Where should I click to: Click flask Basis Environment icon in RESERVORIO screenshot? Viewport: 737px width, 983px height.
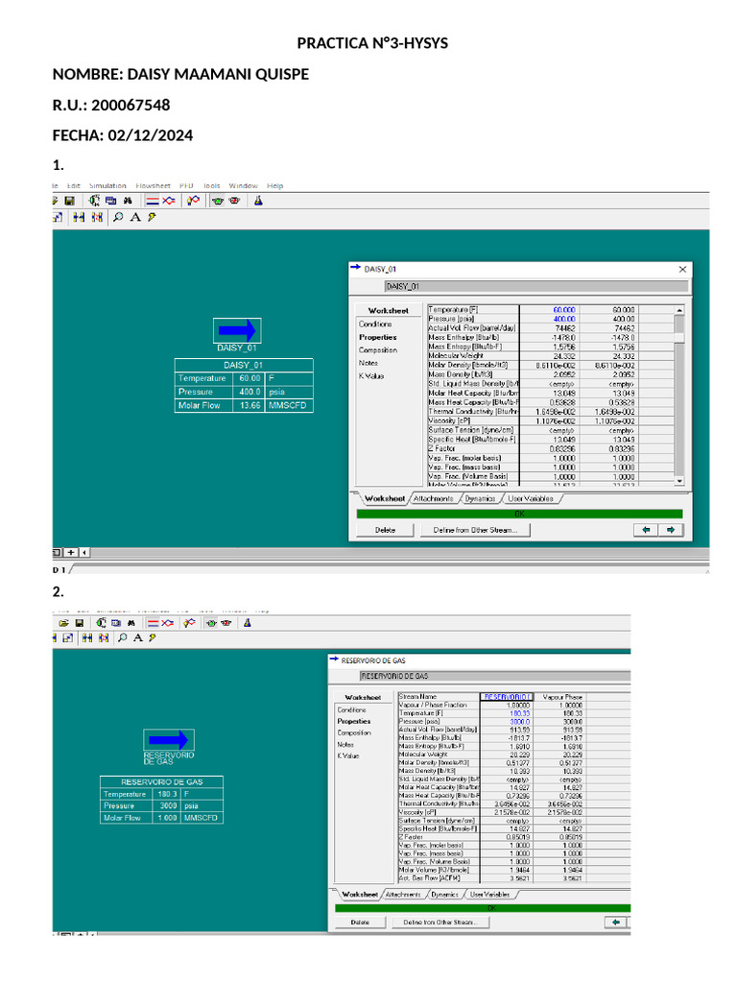(x=248, y=622)
